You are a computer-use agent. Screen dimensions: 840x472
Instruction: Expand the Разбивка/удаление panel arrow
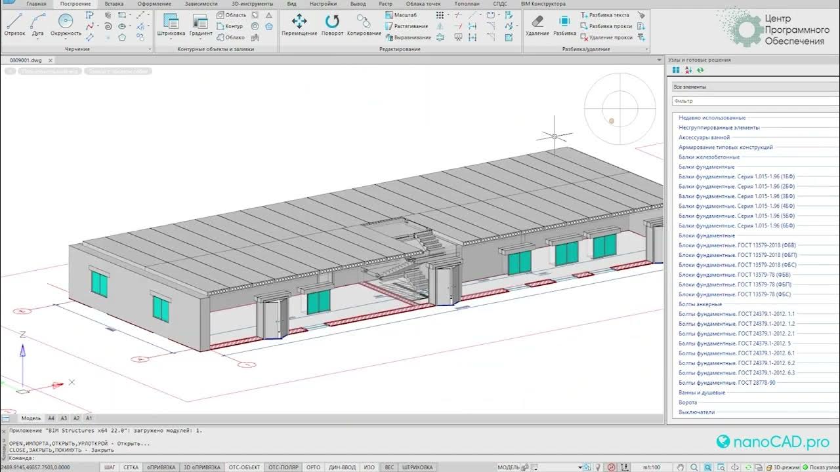[648, 49]
